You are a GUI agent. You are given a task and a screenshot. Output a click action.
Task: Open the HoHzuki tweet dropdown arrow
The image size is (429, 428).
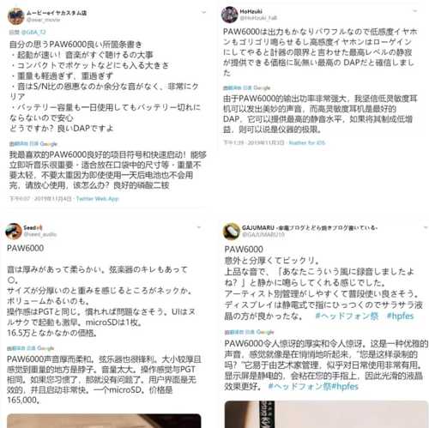[x=414, y=11]
